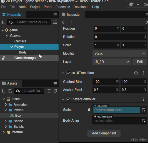
Task: Collapse the assets root folder
Action: [4, 99]
